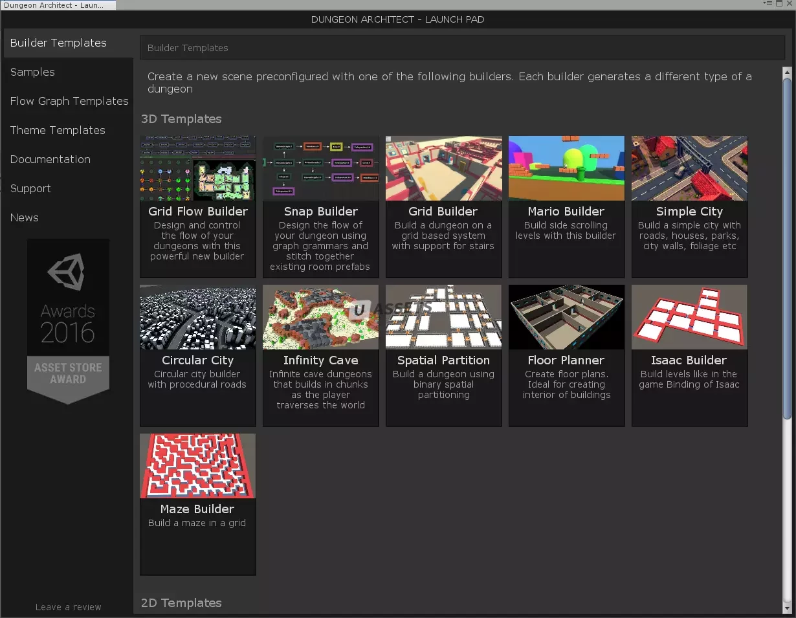Select Support in the left sidebar
Viewport: 796px width, 618px height.
pos(30,188)
